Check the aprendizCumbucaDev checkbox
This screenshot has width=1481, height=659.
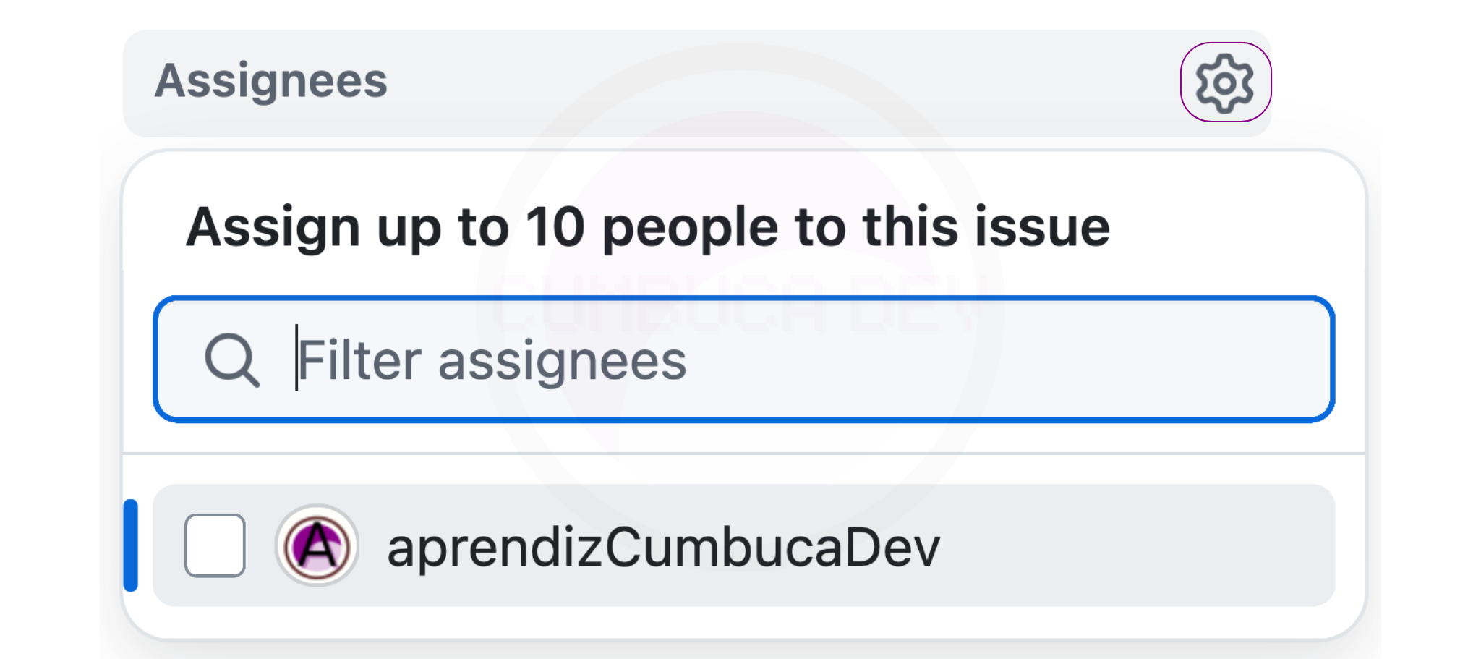[x=215, y=545]
